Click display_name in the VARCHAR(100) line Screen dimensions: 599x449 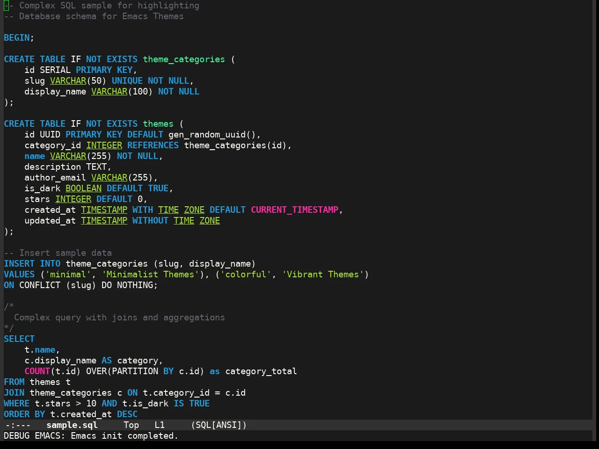55,92
